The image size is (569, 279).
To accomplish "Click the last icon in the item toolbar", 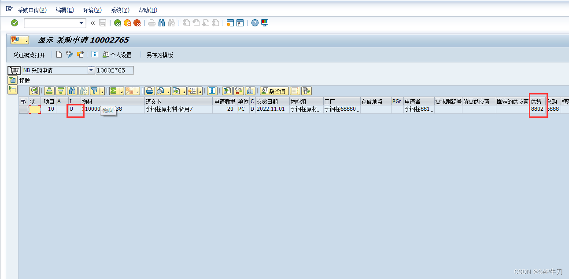I will pos(307,91).
